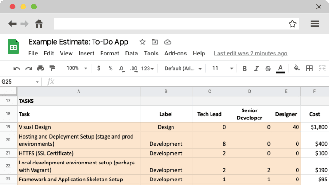Toggle bold formatting
Screen dimensions: 329x188
(x=244, y=69)
